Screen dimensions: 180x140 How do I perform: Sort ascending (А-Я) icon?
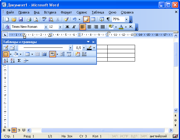click(6, 61)
